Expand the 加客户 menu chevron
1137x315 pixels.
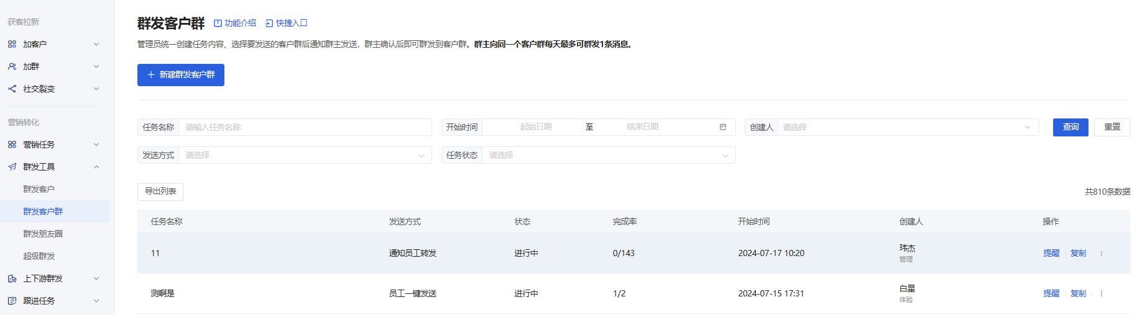click(96, 44)
